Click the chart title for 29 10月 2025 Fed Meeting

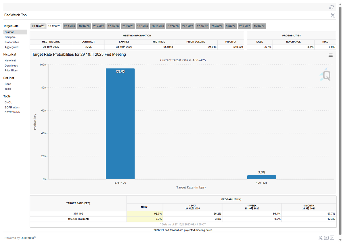(x=79, y=54)
